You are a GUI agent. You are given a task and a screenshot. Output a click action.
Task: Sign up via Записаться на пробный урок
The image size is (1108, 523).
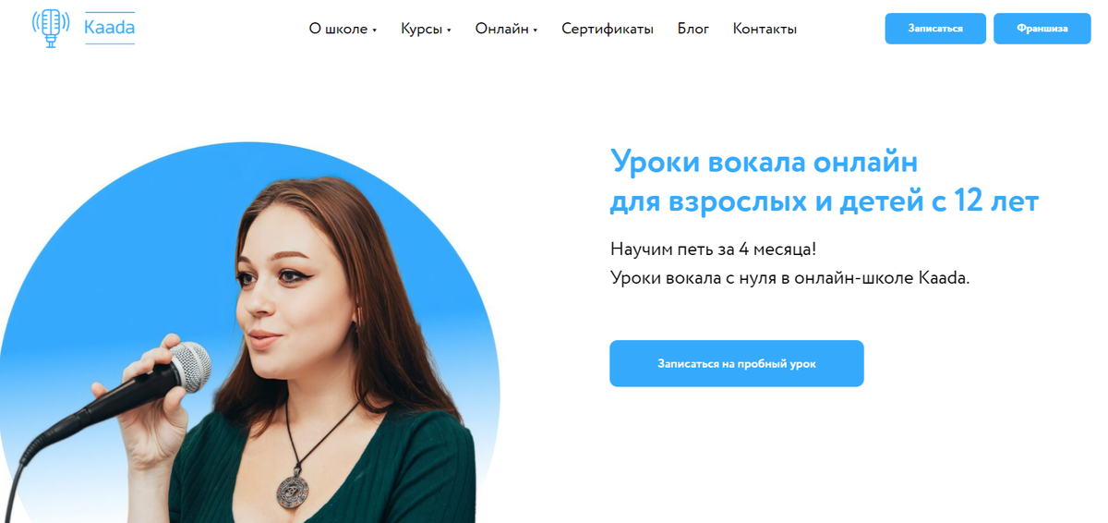(737, 363)
